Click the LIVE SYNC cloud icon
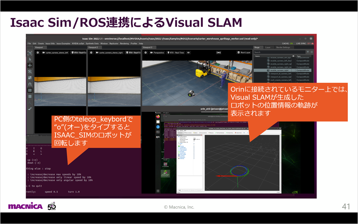Viewport: 358px width, 224px height. [313, 44]
